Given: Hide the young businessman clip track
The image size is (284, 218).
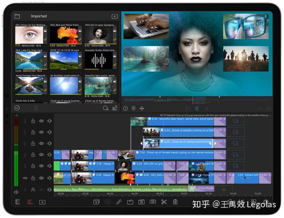Looking at the screenshot, I should pyautogui.click(x=42, y=143).
